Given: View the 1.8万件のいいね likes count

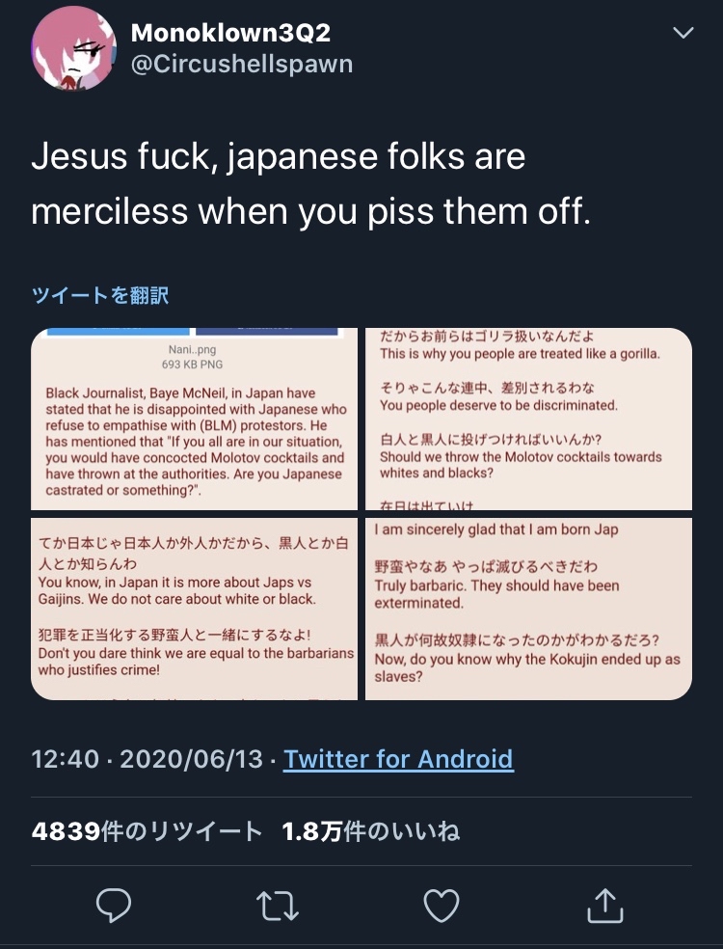Looking at the screenshot, I should [x=371, y=831].
